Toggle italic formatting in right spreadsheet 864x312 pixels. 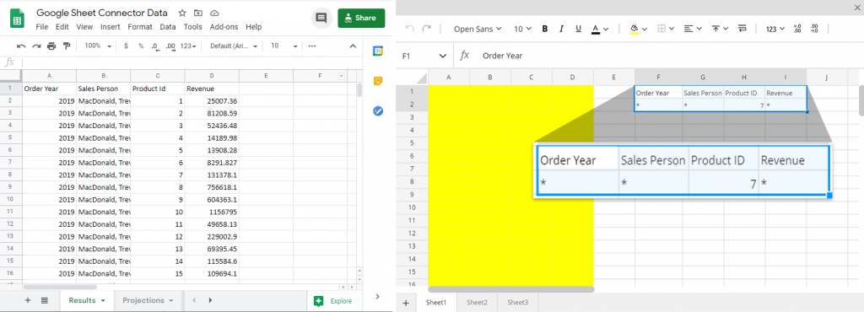click(x=561, y=30)
